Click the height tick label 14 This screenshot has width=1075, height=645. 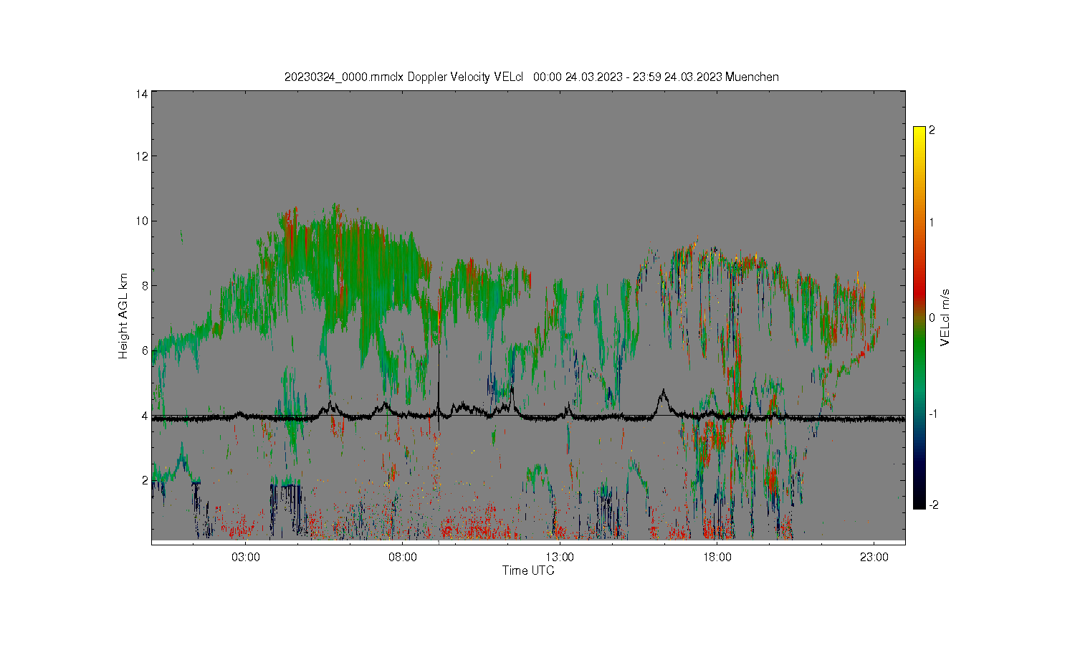pos(143,94)
